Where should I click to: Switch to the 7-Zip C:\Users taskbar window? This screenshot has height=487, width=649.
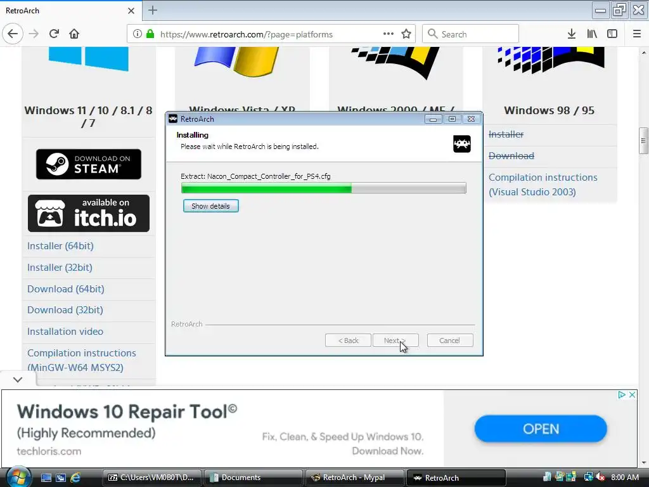(152, 477)
